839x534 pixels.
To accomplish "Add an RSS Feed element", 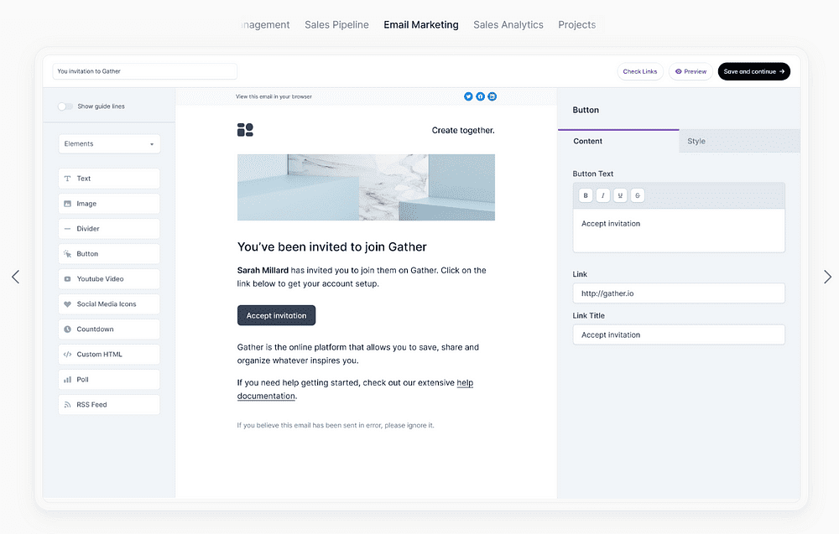I will coord(109,405).
